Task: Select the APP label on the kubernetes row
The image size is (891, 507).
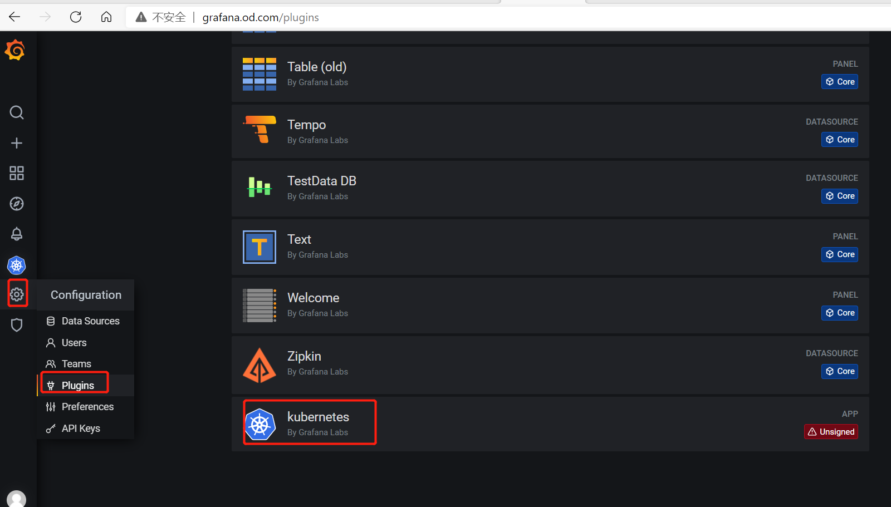Action: tap(850, 414)
